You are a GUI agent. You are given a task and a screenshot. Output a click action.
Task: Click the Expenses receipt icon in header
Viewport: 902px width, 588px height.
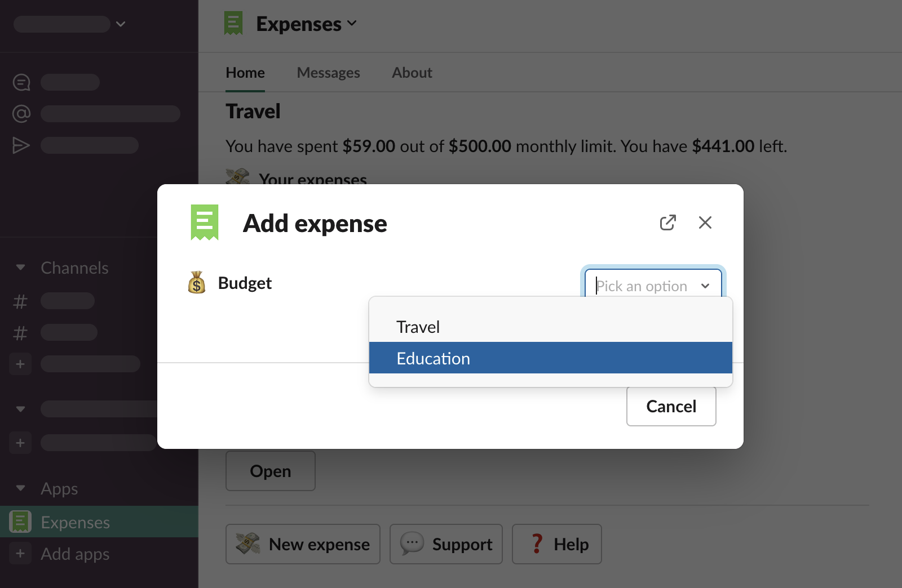[233, 24]
